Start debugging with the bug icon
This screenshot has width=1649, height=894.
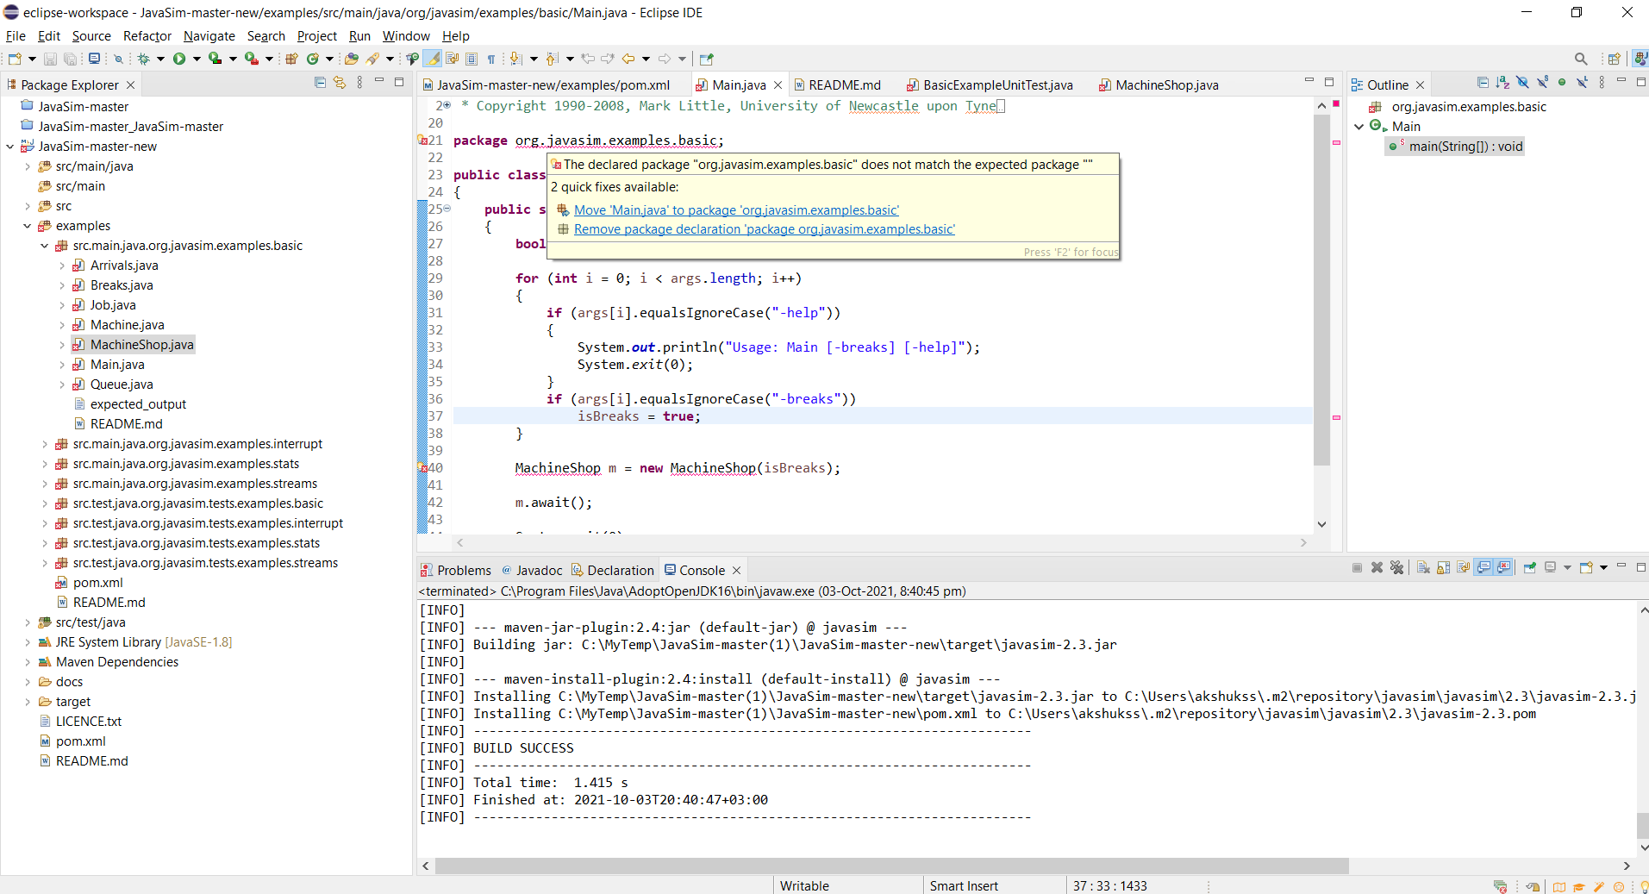coord(143,59)
